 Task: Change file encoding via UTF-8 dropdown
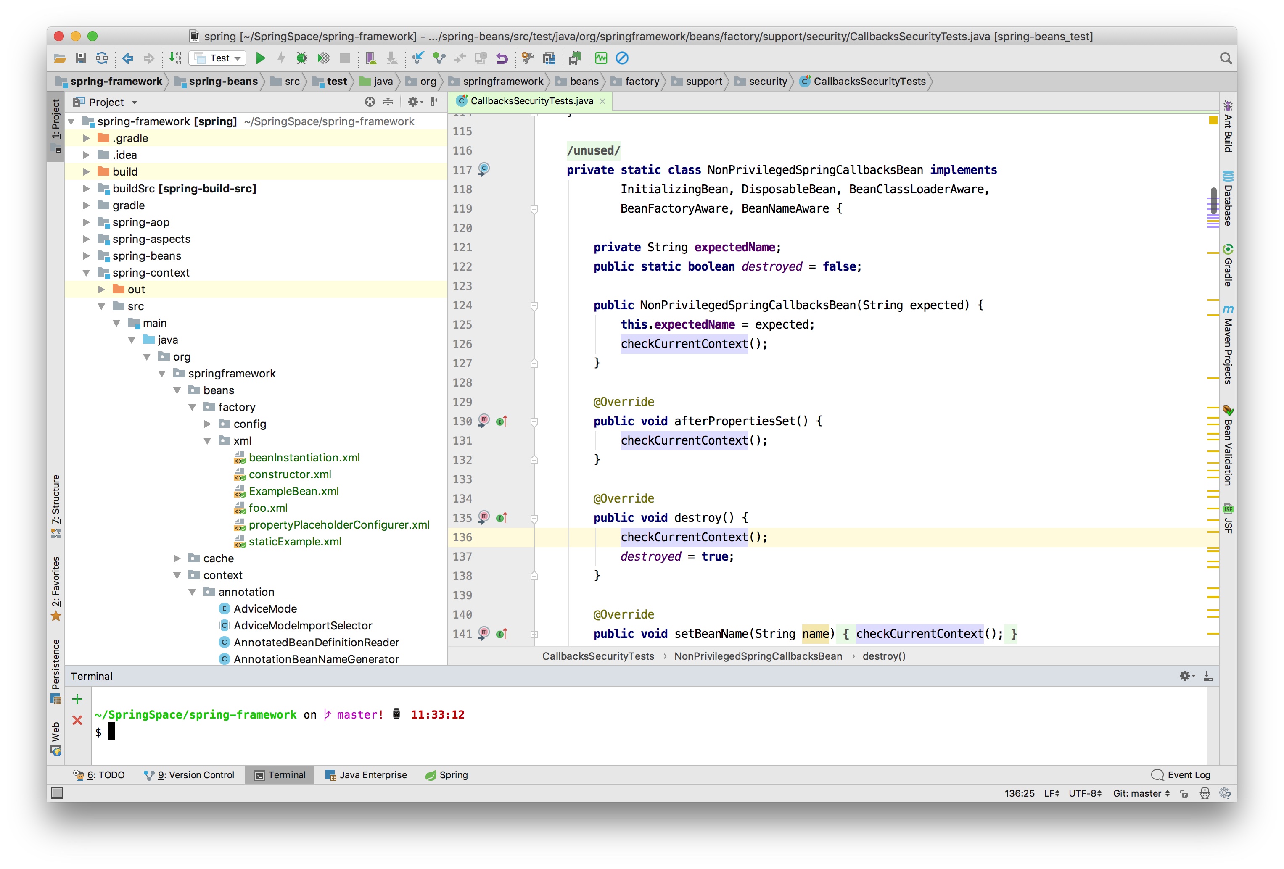1085,793
